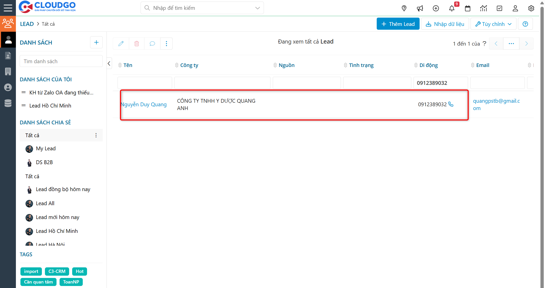
Task: Collapse the list panel with the left chevron
Action: coord(109,63)
